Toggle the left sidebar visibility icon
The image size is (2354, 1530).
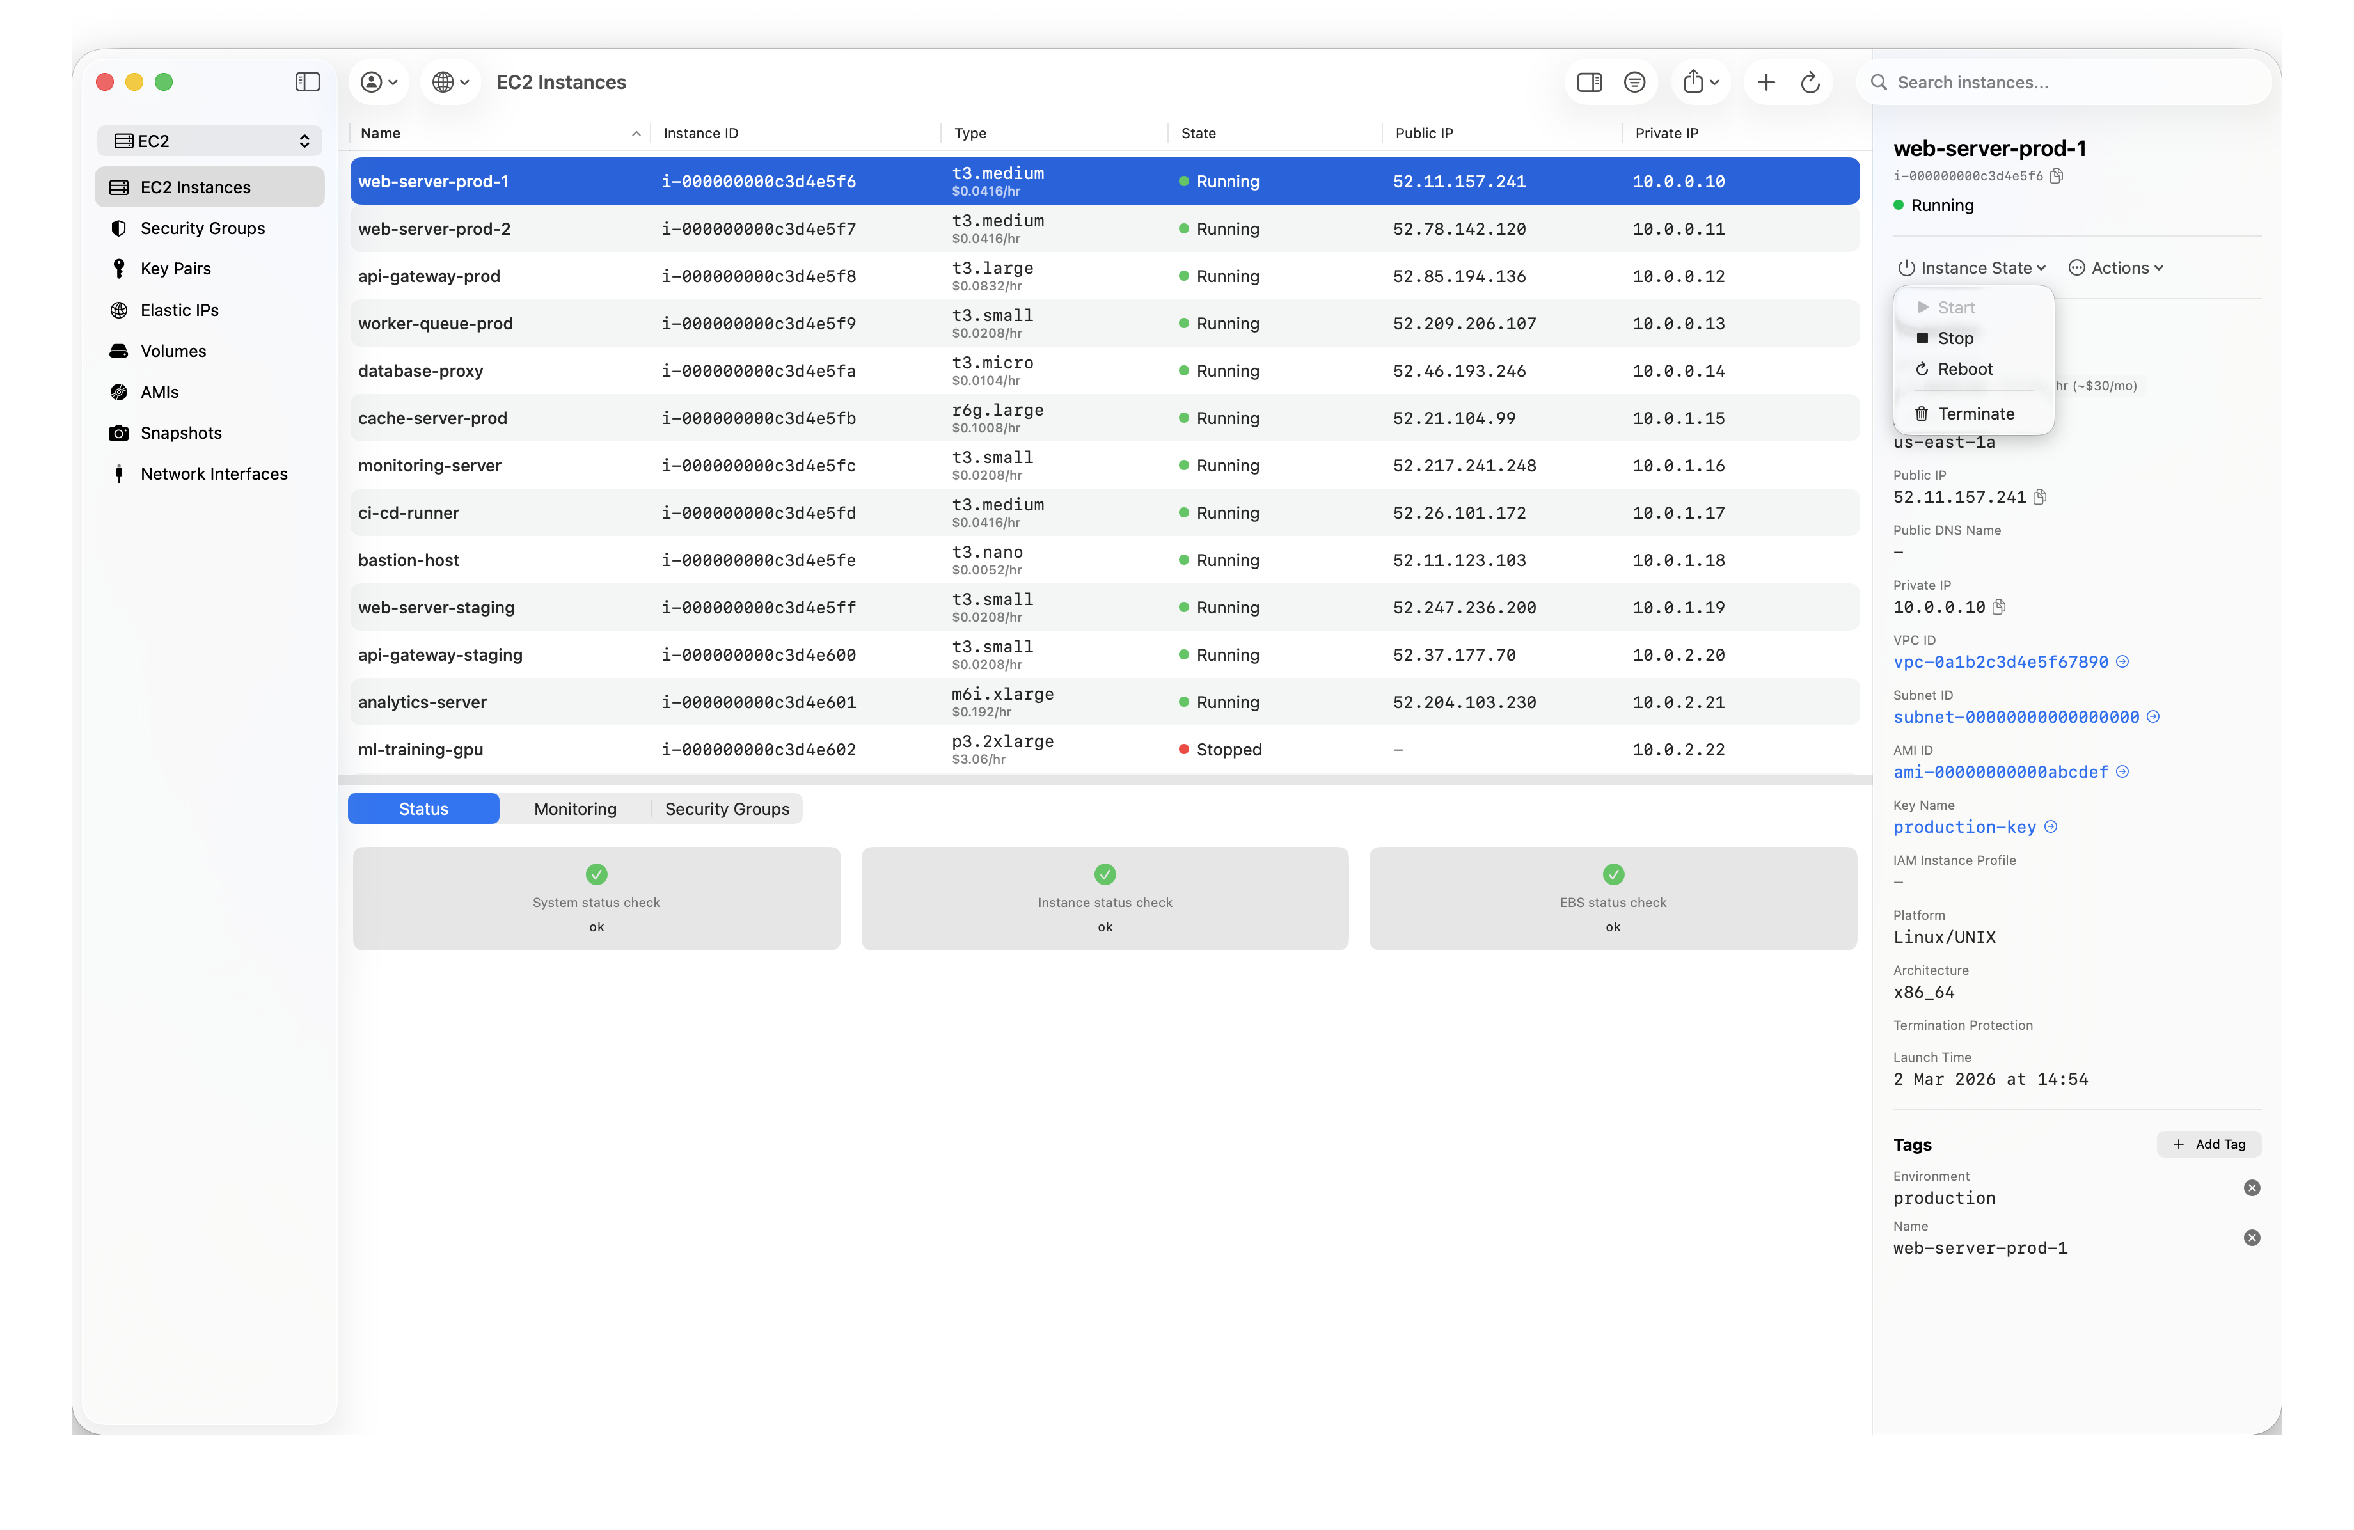308,82
